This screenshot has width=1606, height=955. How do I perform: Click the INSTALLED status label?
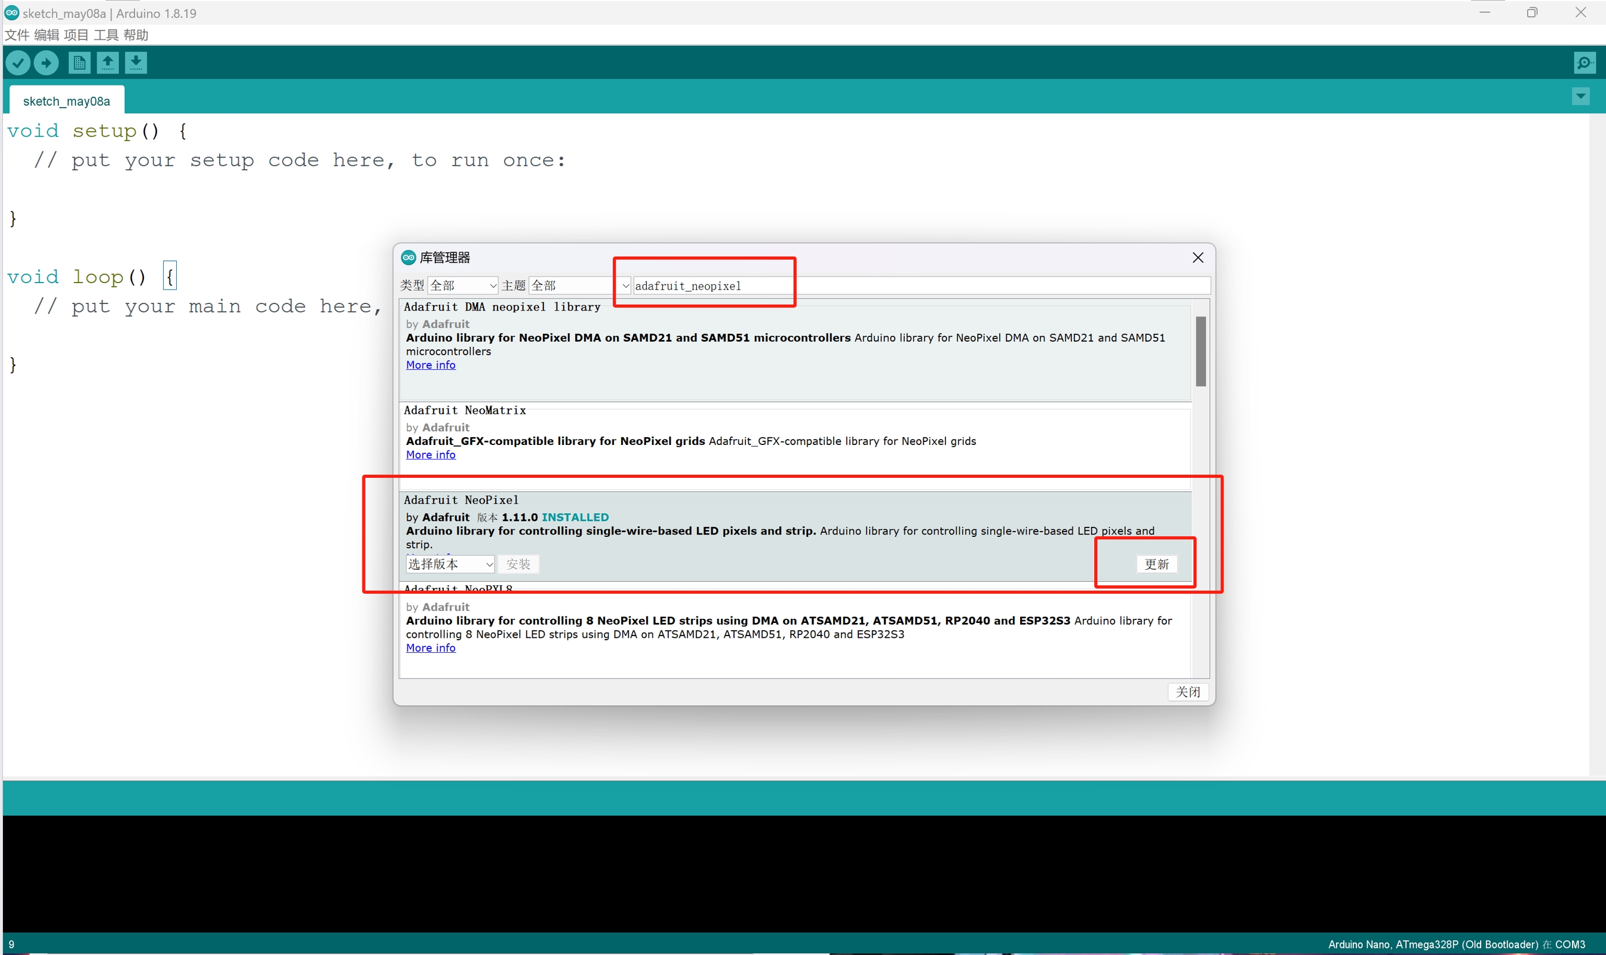[x=575, y=517]
